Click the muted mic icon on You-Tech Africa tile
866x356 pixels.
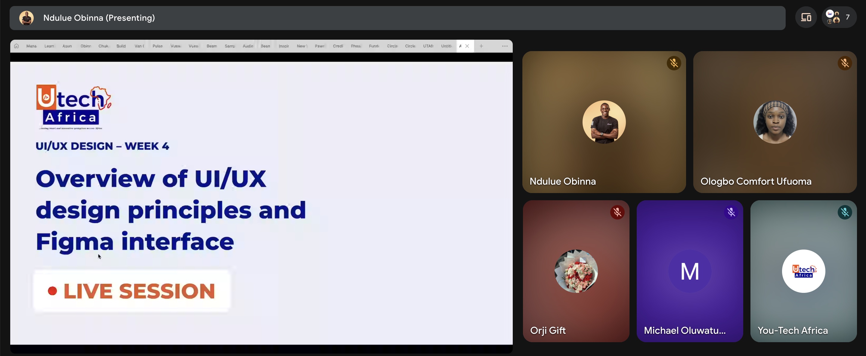pyautogui.click(x=845, y=212)
